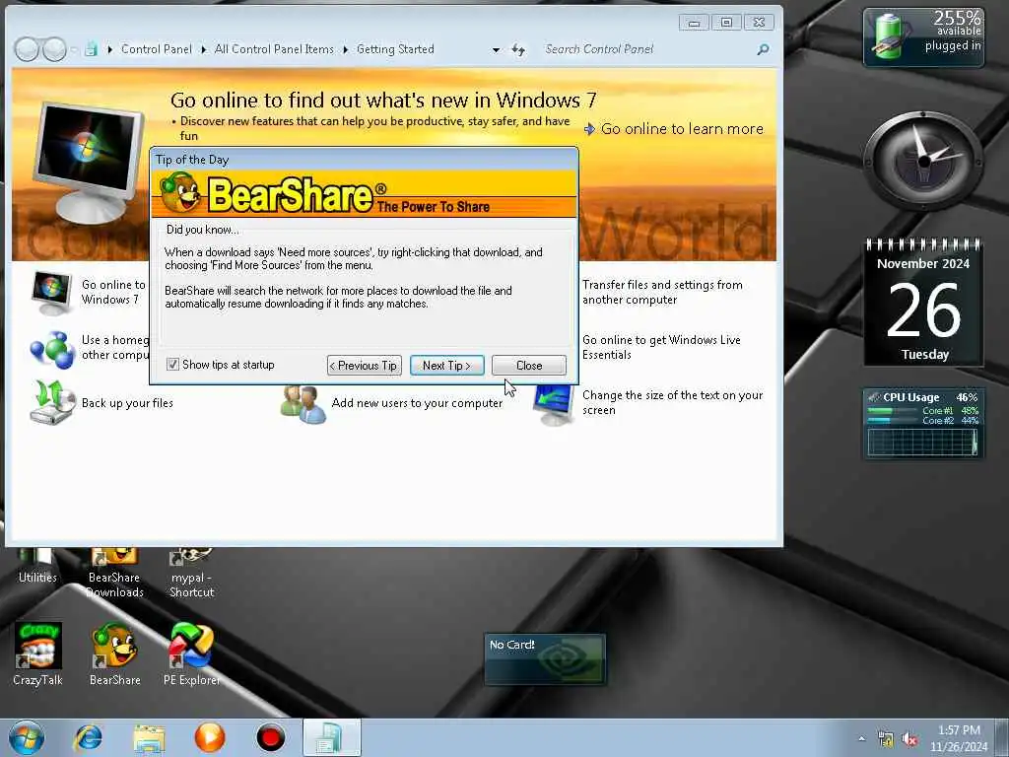
Task: Select All Control Panel Items breadcrumb
Action: click(x=274, y=49)
